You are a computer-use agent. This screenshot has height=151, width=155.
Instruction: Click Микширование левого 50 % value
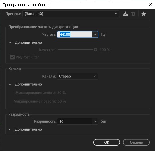61,93
